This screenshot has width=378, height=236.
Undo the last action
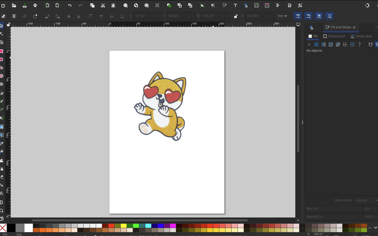click(x=70, y=5)
